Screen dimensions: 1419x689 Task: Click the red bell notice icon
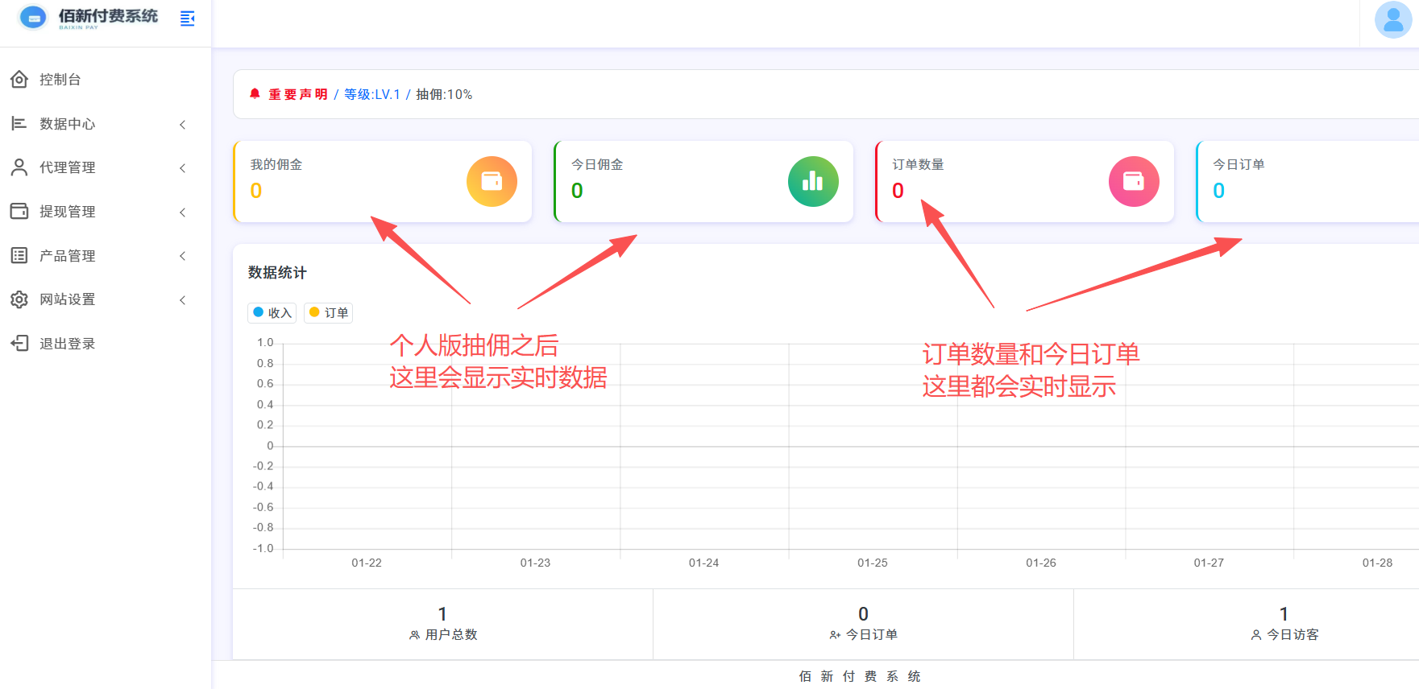(x=255, y=94)
